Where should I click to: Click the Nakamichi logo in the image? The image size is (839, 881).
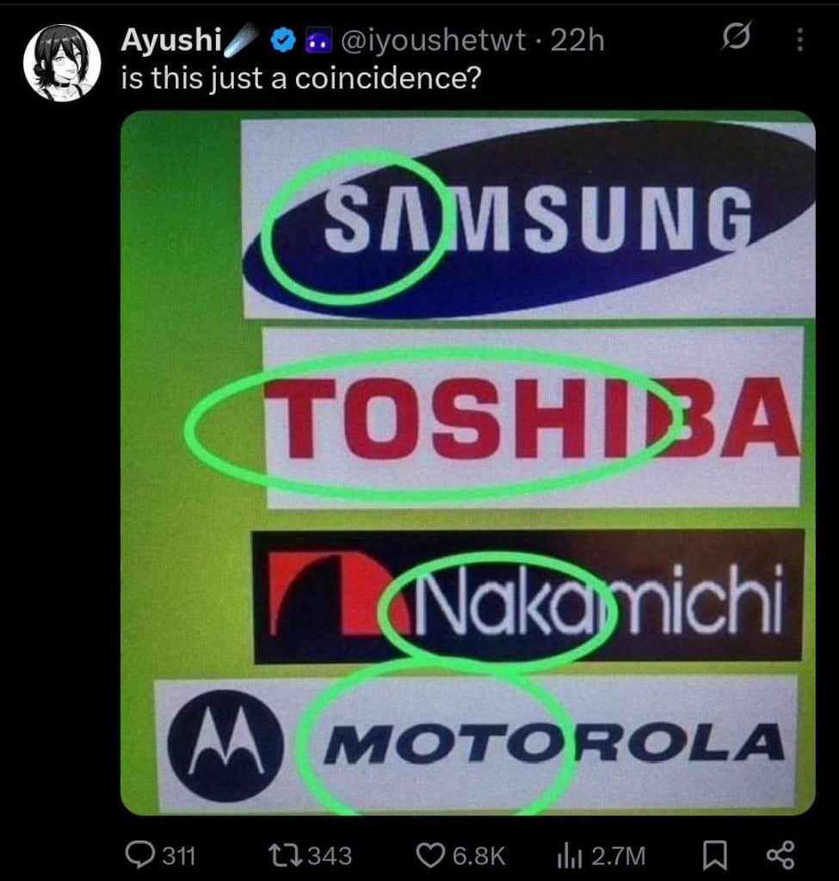point(528,598)
